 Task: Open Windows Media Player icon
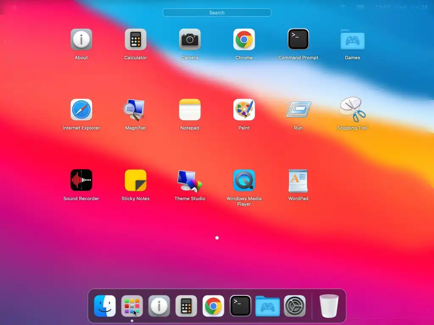[x=244, y=180]
